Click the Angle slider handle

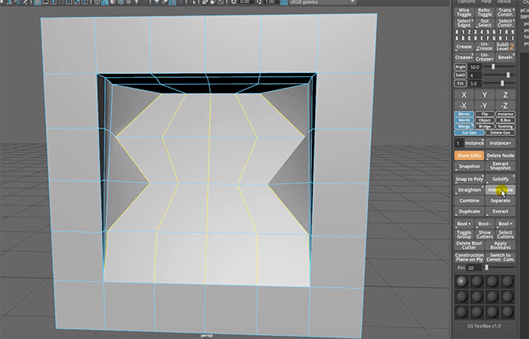[x=493, y=67]
